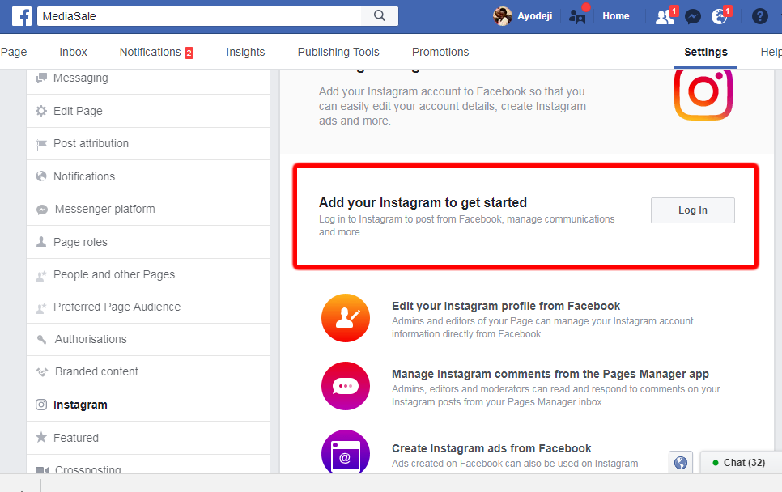The width and height of the screenshot is (782, 492).
Task: Go to Publishing Tools tab
Action: (338, 52)
